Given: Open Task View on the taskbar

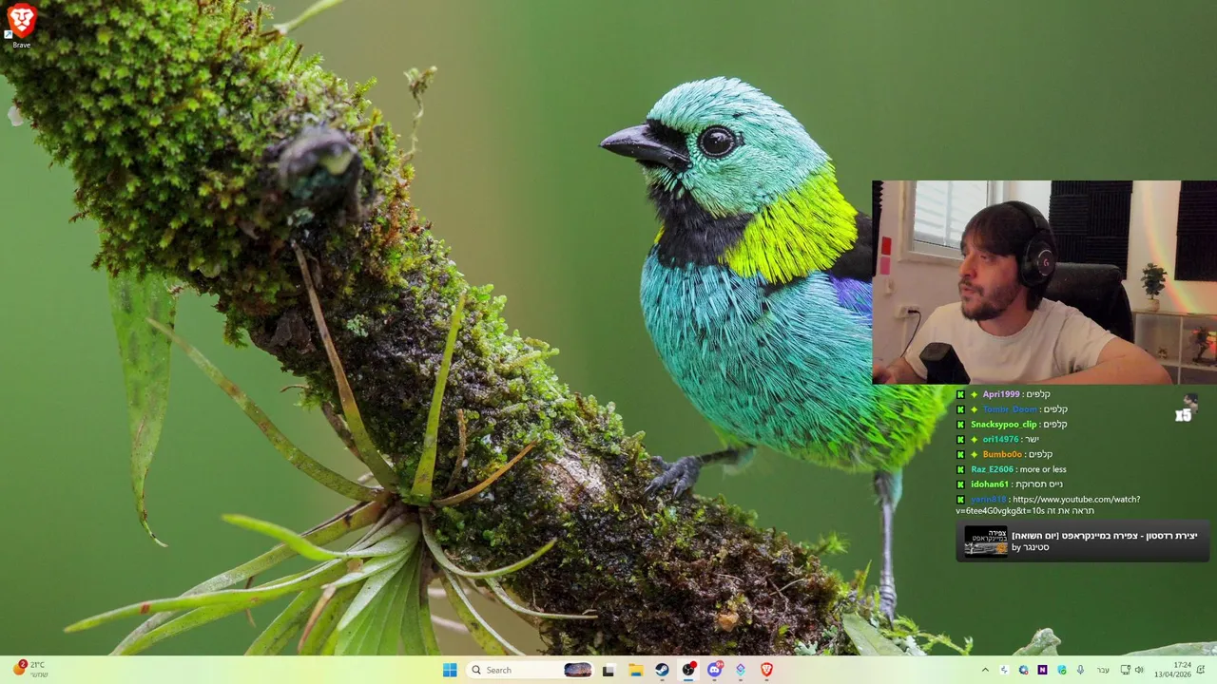Looking at the screenshot, I should 608,670.
